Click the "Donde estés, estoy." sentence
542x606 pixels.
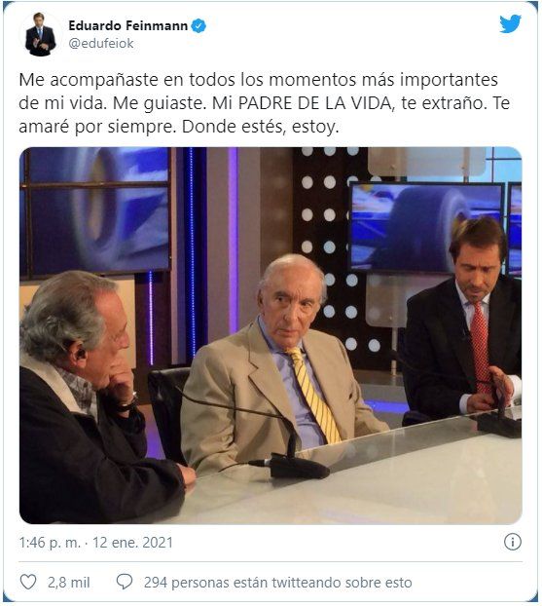[x=260, y=127]
